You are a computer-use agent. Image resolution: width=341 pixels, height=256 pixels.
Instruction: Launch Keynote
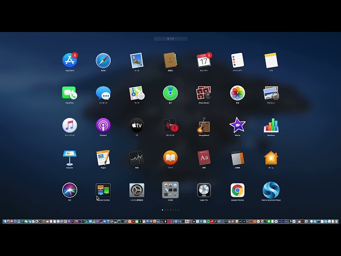(x=70, y=158)
